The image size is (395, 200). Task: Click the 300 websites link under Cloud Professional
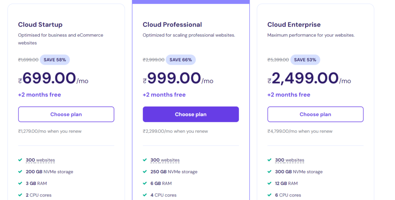[165, 160]
